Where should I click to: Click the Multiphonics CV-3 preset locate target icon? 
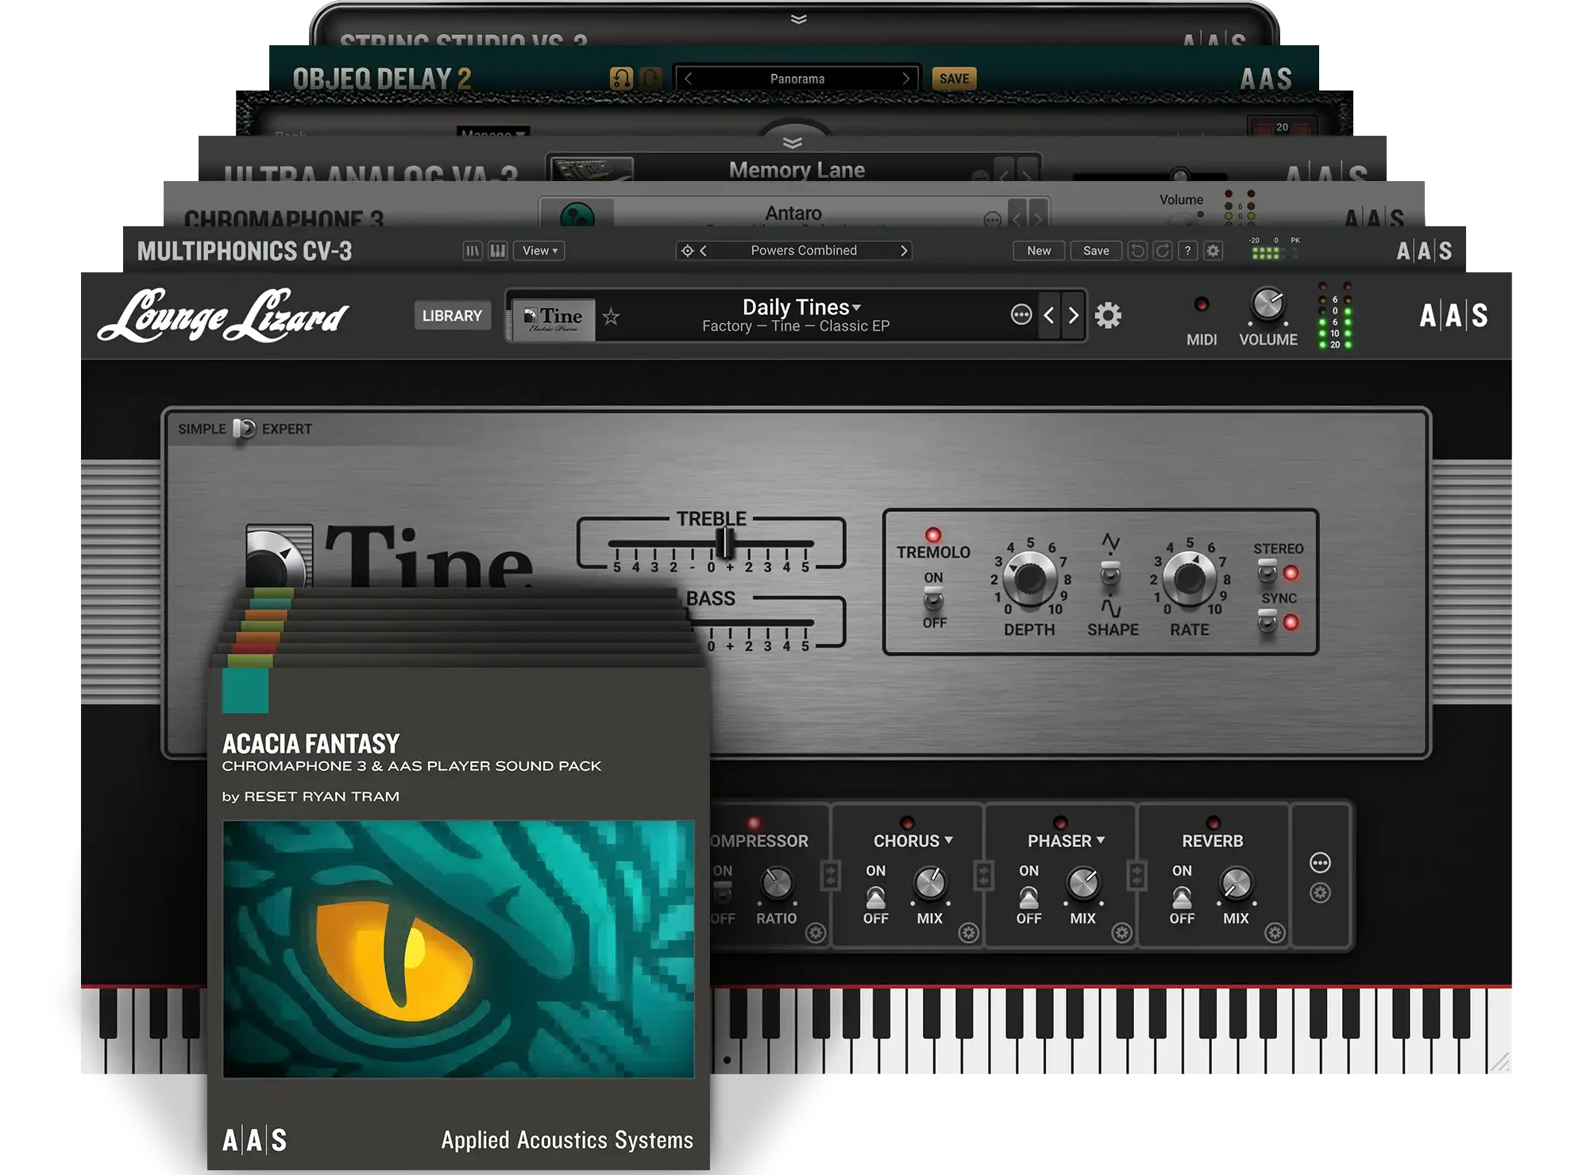(688, 251)
